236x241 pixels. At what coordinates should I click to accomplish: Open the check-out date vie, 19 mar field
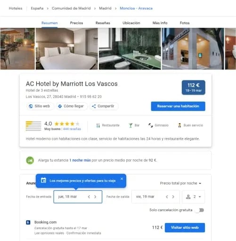coord(155,197)
